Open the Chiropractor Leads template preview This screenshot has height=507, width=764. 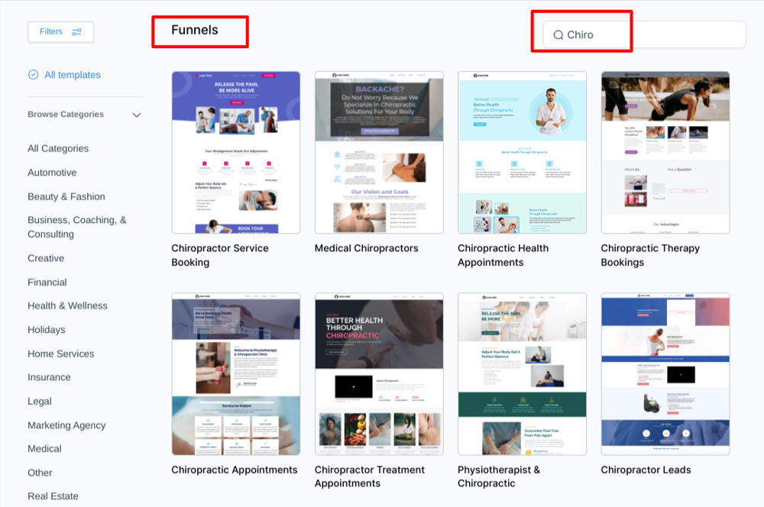click(665, 374)
